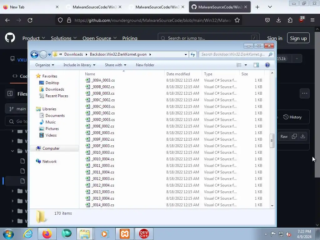Click the GitHub History link
The width and height of the screenshot is (320, 240).
click(292, 117)
